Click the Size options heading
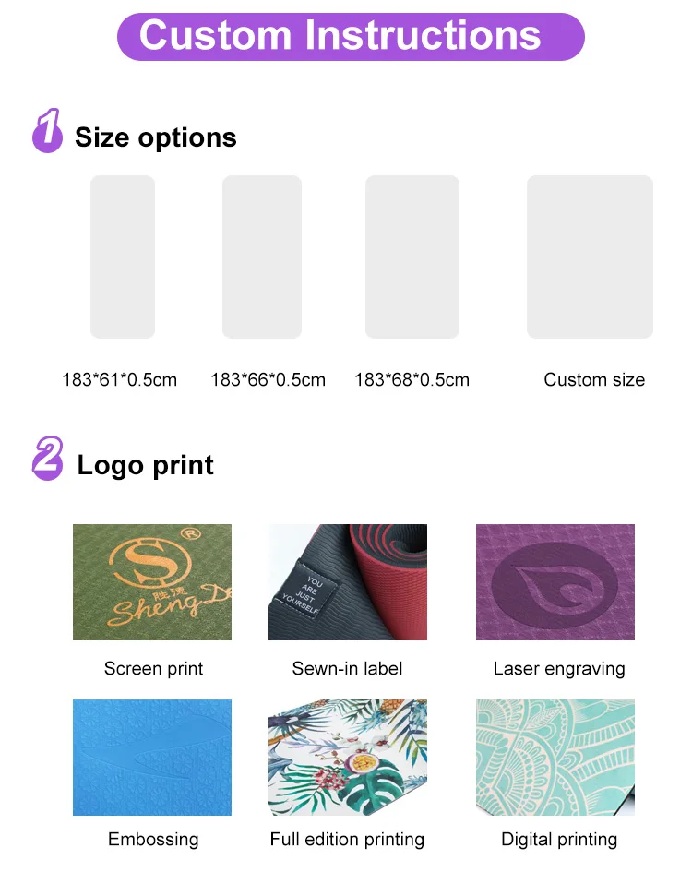This screenshot has height=884, width=692. [156, 137]
